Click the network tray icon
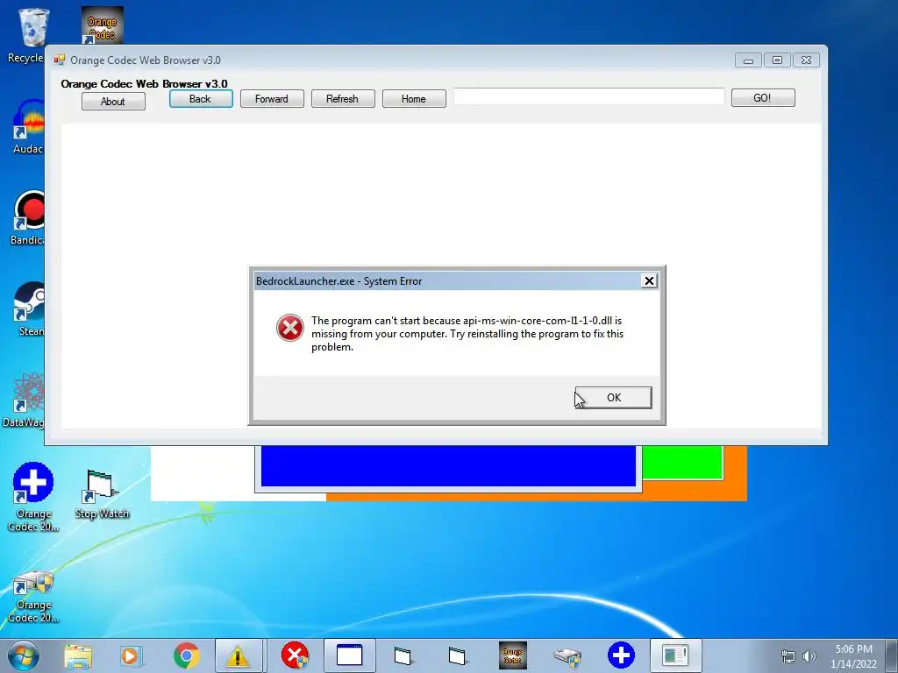The height and width of the screenshot is (673, 898). click(788, 657)
